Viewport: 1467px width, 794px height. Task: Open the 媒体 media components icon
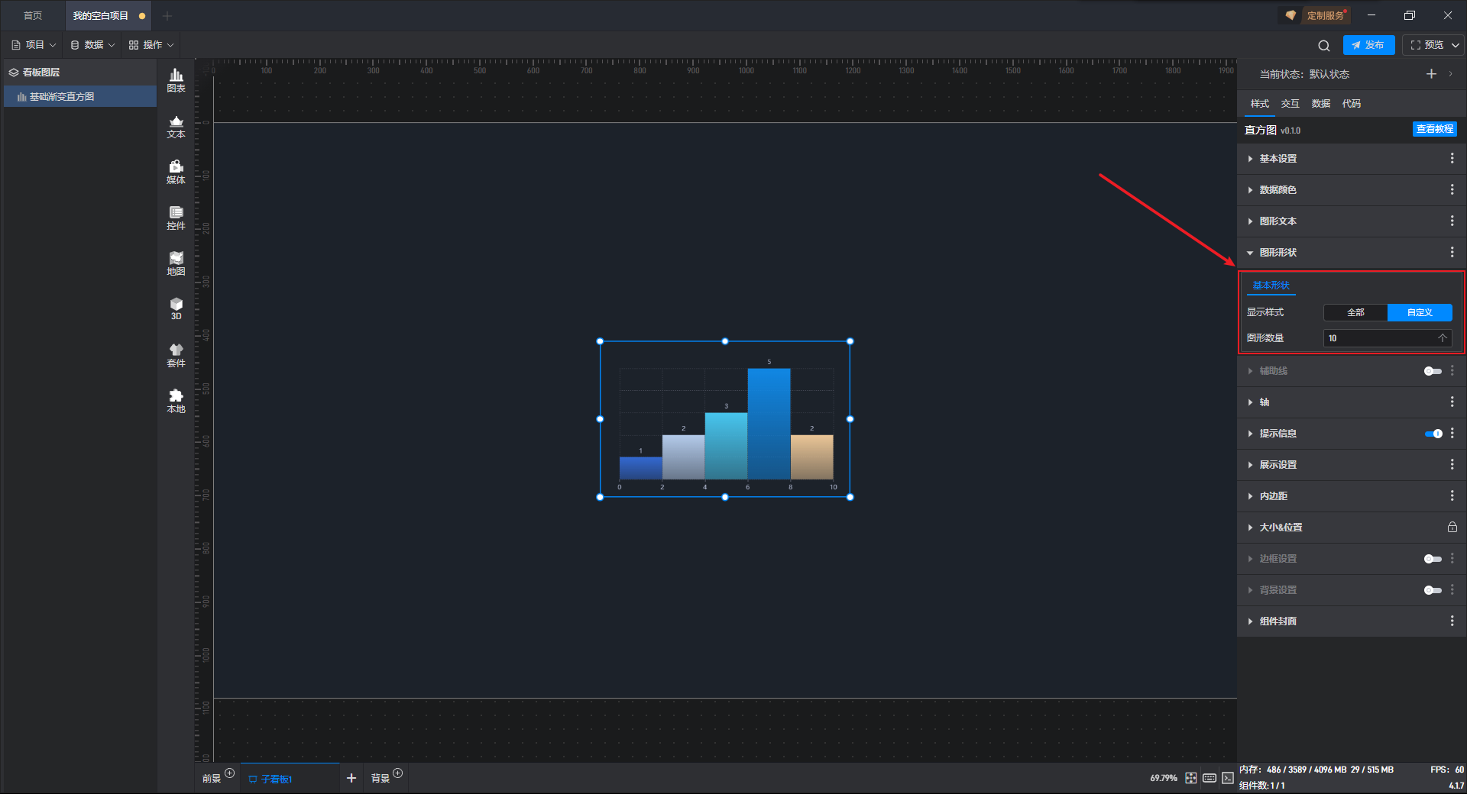tap(176, 172)
